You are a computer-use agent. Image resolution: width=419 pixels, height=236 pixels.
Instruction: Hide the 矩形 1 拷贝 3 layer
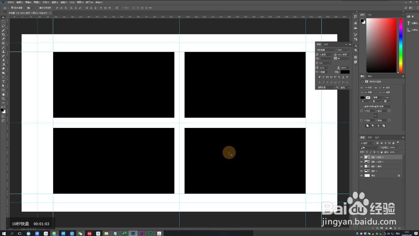pos(361,157)
